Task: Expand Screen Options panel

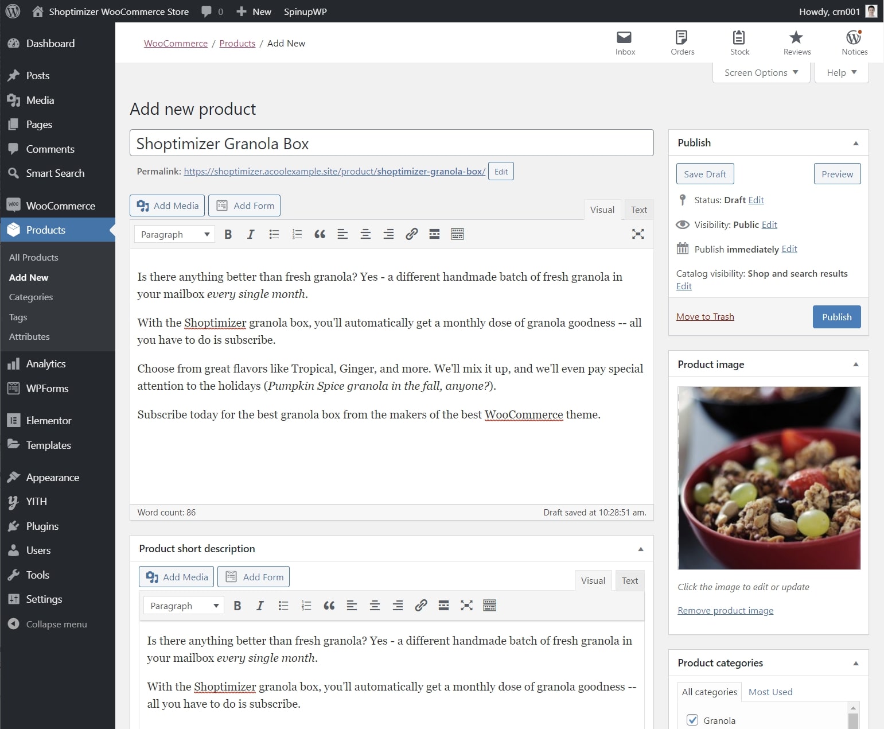Action: click(761, 72)
